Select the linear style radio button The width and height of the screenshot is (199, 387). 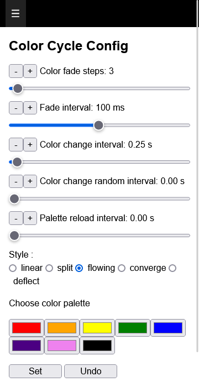click(x=13, y=268)
